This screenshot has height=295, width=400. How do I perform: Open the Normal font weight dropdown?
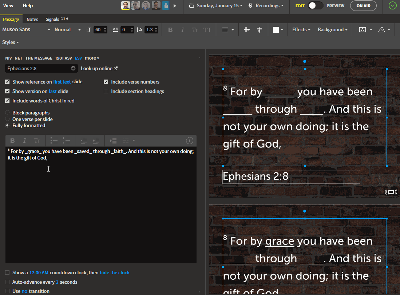(x=68, y=29)
